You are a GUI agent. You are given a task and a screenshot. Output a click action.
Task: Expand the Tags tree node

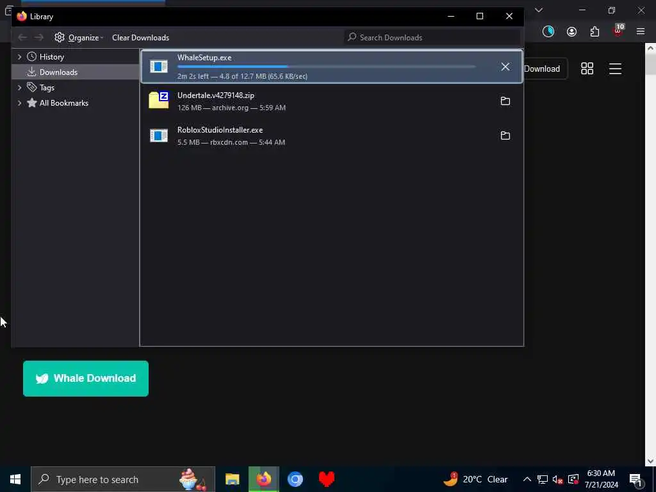pyautogui.click(x=19, y=87)
